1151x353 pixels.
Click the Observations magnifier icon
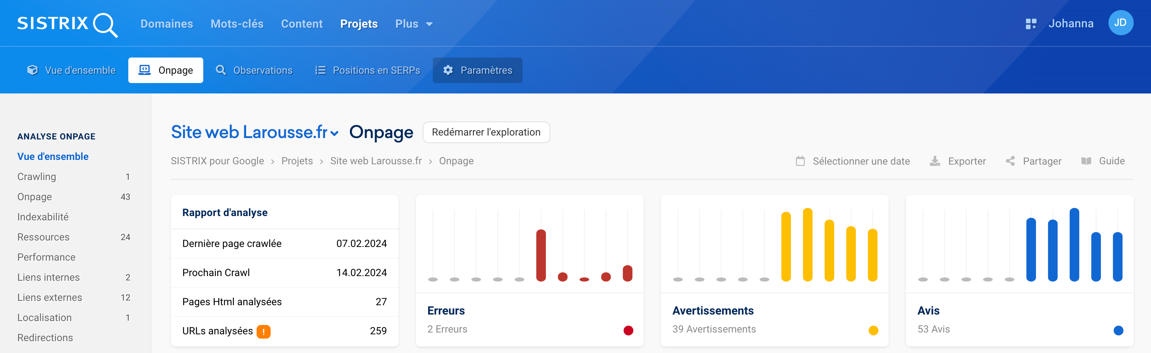pos(221,70)
